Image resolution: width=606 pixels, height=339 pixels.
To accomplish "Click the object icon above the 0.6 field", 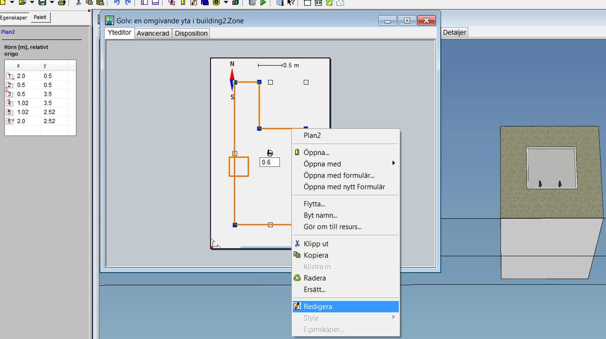I will pyautogui.click(x=270, y=153).
